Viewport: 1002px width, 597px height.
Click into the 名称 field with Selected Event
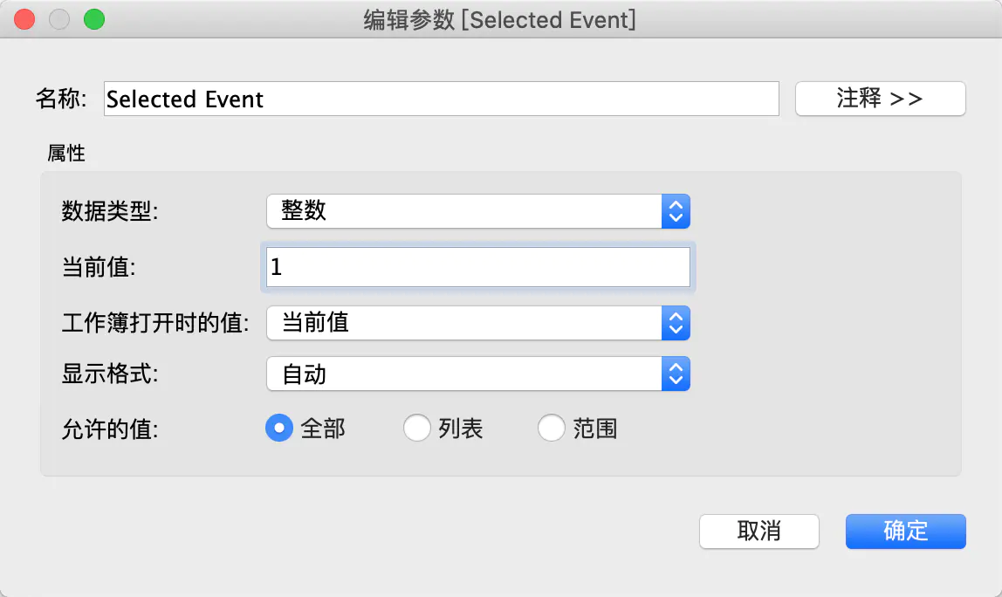click(441, 99)
